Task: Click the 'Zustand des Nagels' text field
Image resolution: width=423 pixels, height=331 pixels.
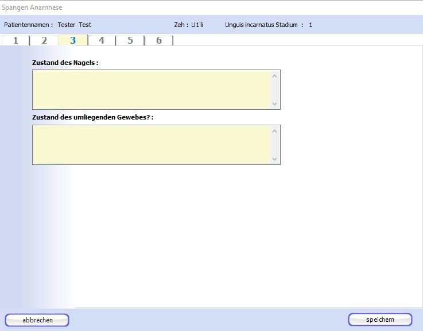Action: [x=151, y=90]
